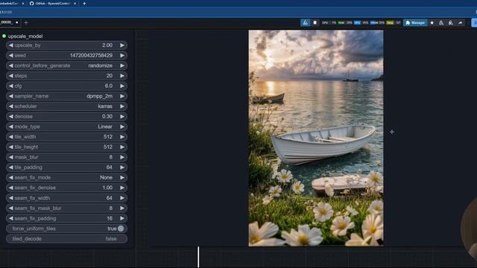Click the second triangle icon before share arrow
The image size is (477, 268).
coord(451,22)
